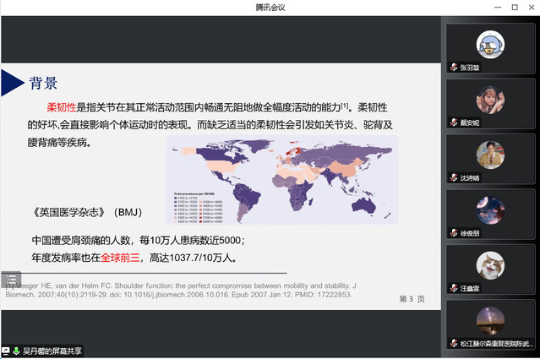Click the 背景 slide heading
The image size is (540, 359).
pos(44,83)
